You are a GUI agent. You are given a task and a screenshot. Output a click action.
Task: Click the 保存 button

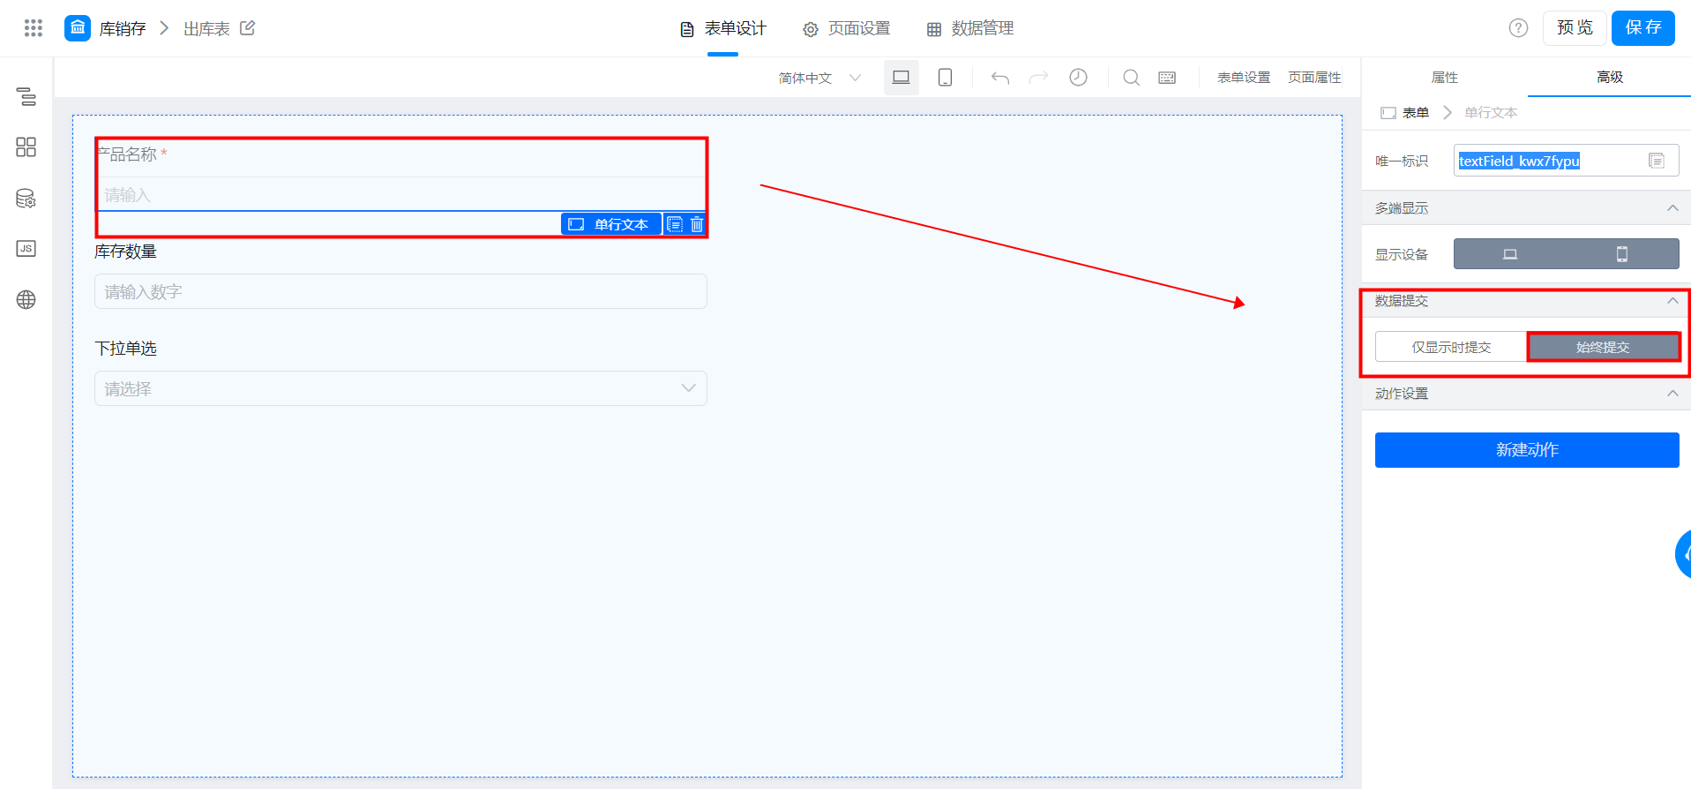(x=1643, y=28)
